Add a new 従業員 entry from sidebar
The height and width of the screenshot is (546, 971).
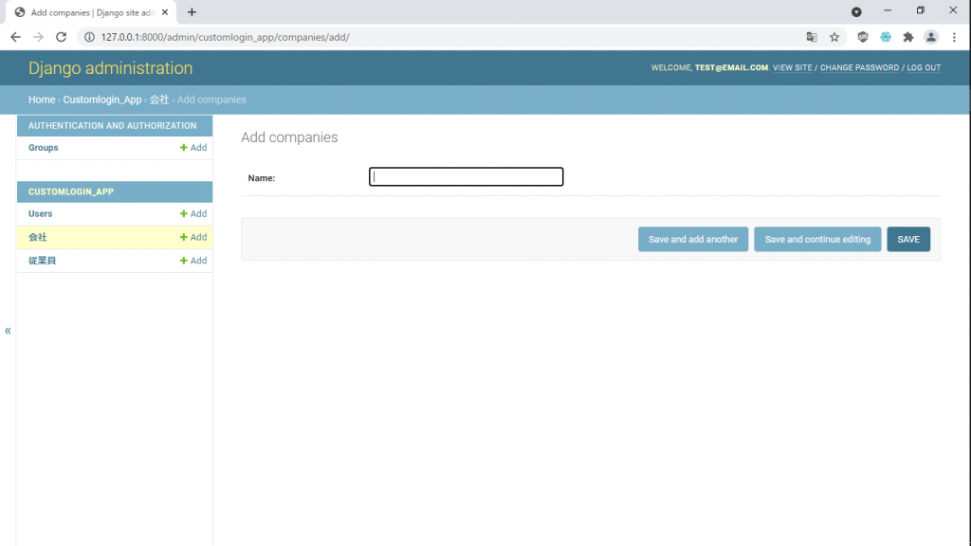193,261
